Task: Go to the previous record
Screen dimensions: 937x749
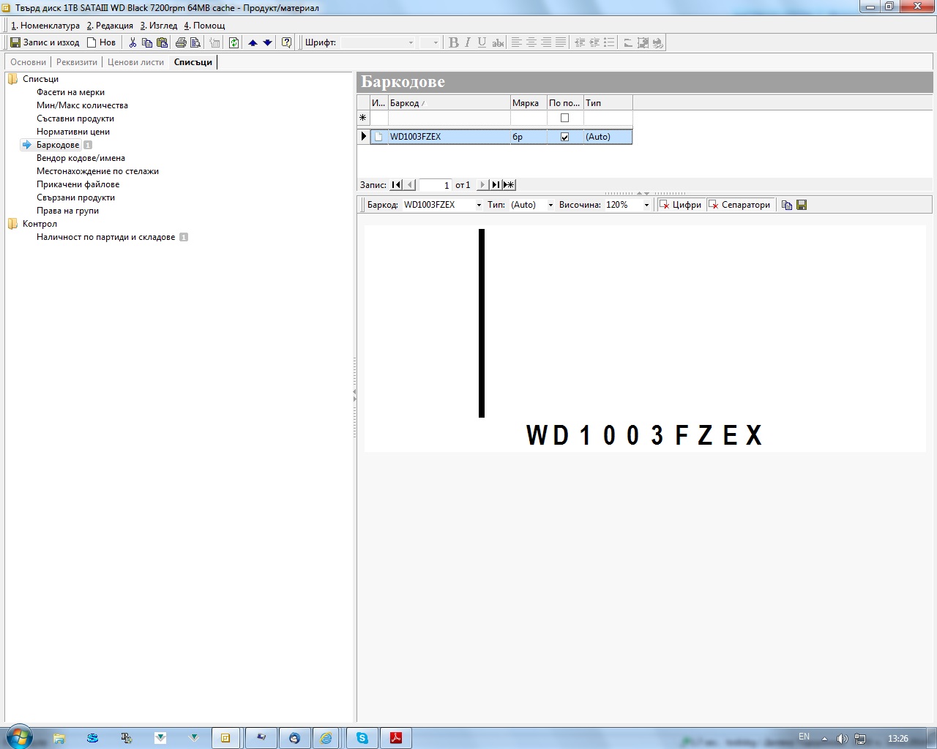Action: click(x=410, y=185)
